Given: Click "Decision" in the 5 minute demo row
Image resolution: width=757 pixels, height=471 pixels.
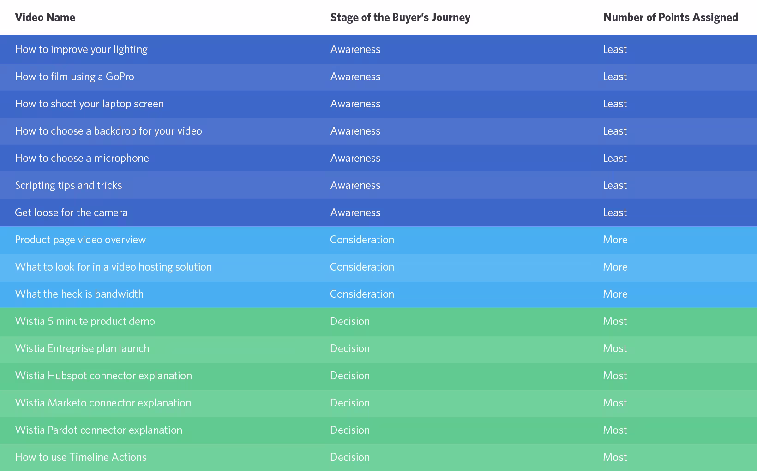Looking at the screenshot, I should (350, 321).
